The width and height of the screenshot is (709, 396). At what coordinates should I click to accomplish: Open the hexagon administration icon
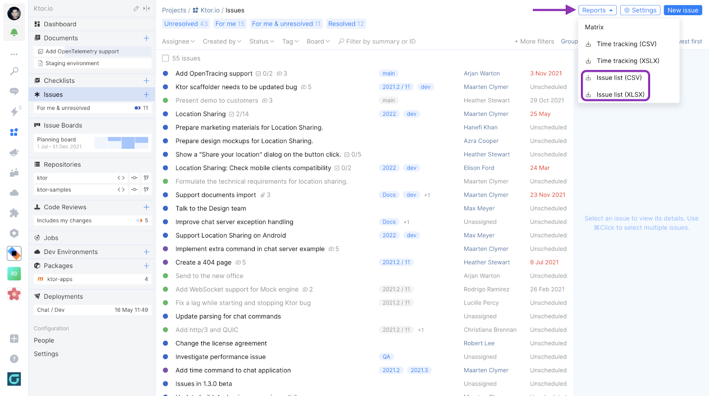pos(14,233)
